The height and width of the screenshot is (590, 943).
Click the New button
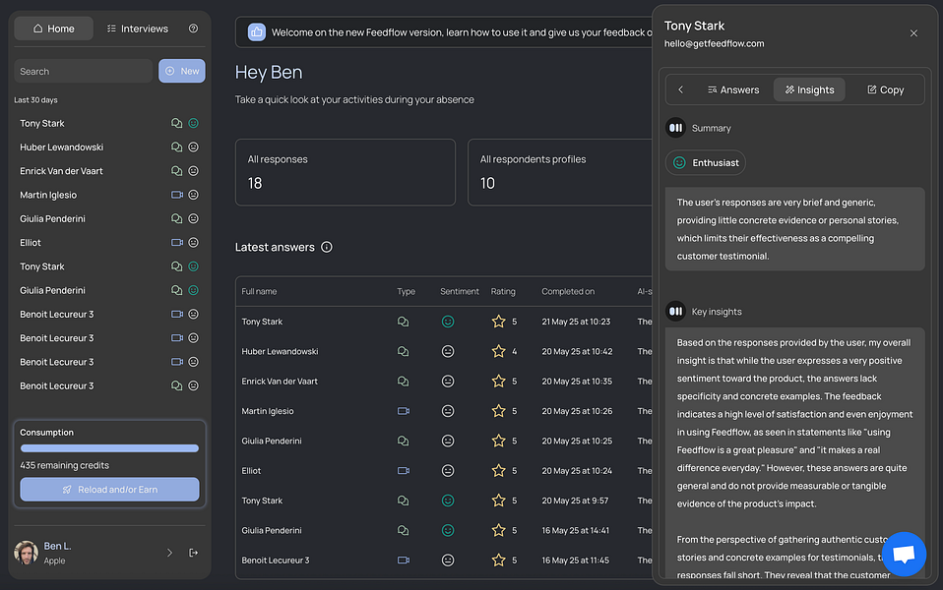(182, 71)
